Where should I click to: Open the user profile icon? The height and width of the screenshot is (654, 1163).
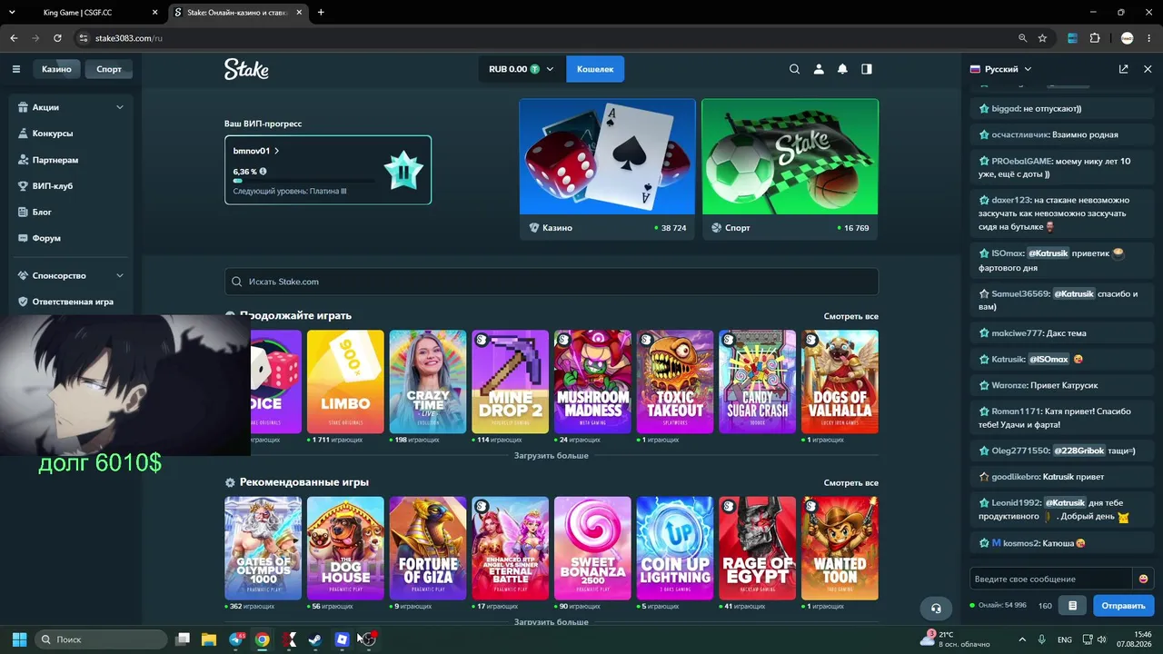(819, 69)
